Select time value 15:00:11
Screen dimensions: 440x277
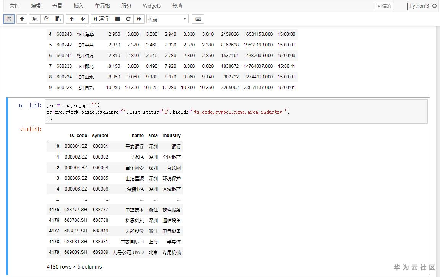pyautogui.click(x=286, y=66)
